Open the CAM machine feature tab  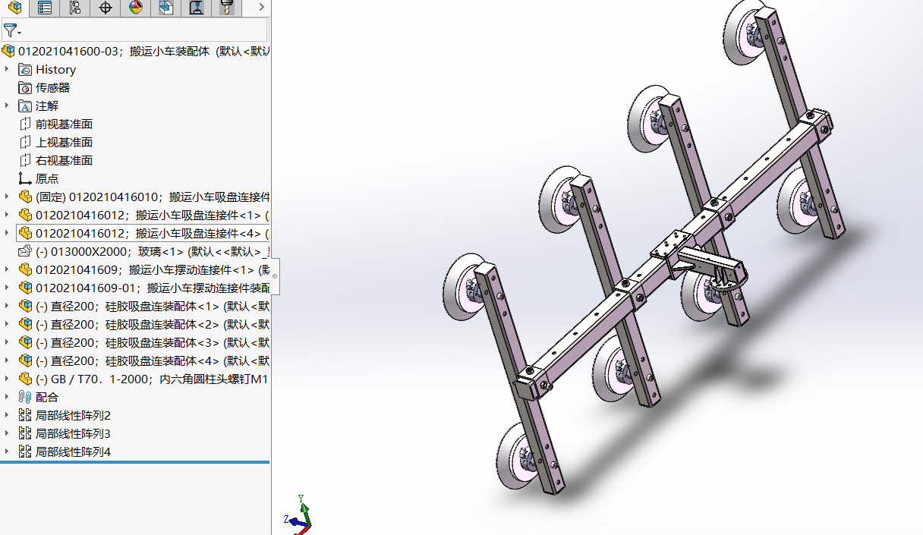click(x=197, y=8)
